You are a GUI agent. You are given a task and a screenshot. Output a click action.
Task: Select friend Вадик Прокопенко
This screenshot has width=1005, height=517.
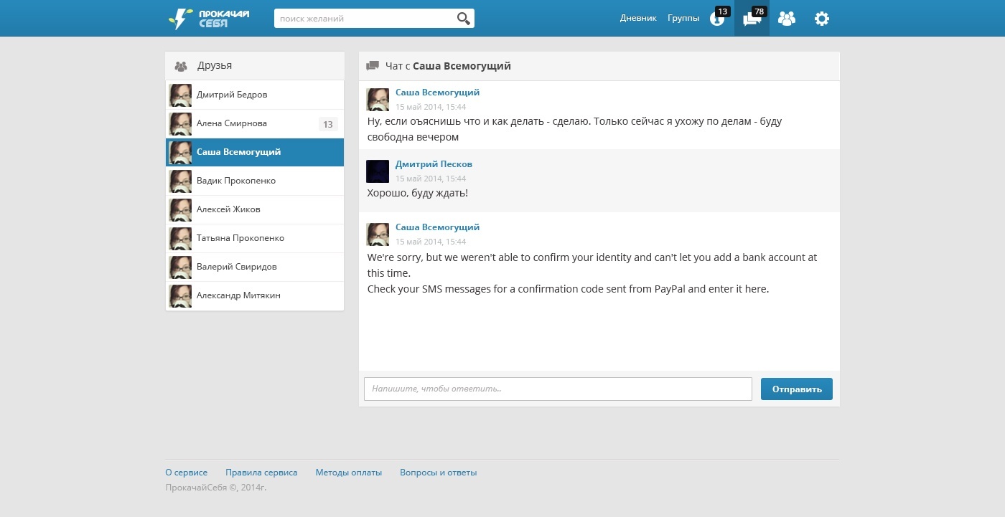click(255, 181)
